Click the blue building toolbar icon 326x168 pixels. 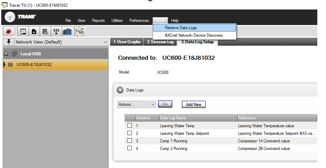coord(67,31)
